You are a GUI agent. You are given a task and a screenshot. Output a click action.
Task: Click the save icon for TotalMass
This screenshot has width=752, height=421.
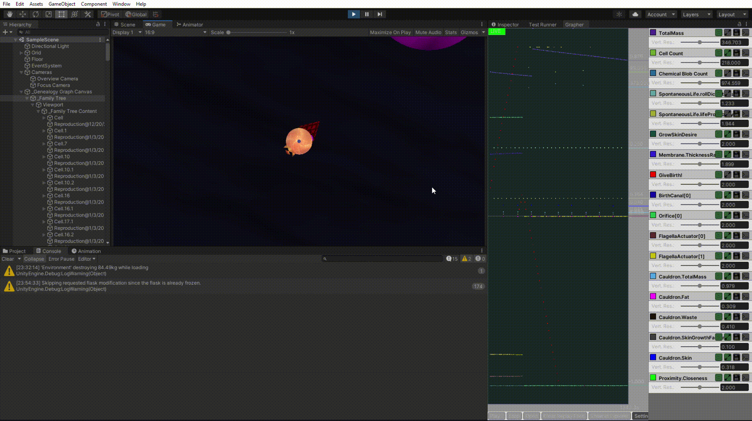click(736, 33)
